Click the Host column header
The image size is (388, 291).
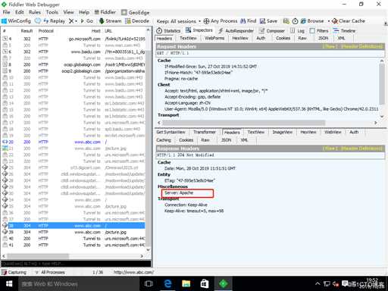point(95,31)
